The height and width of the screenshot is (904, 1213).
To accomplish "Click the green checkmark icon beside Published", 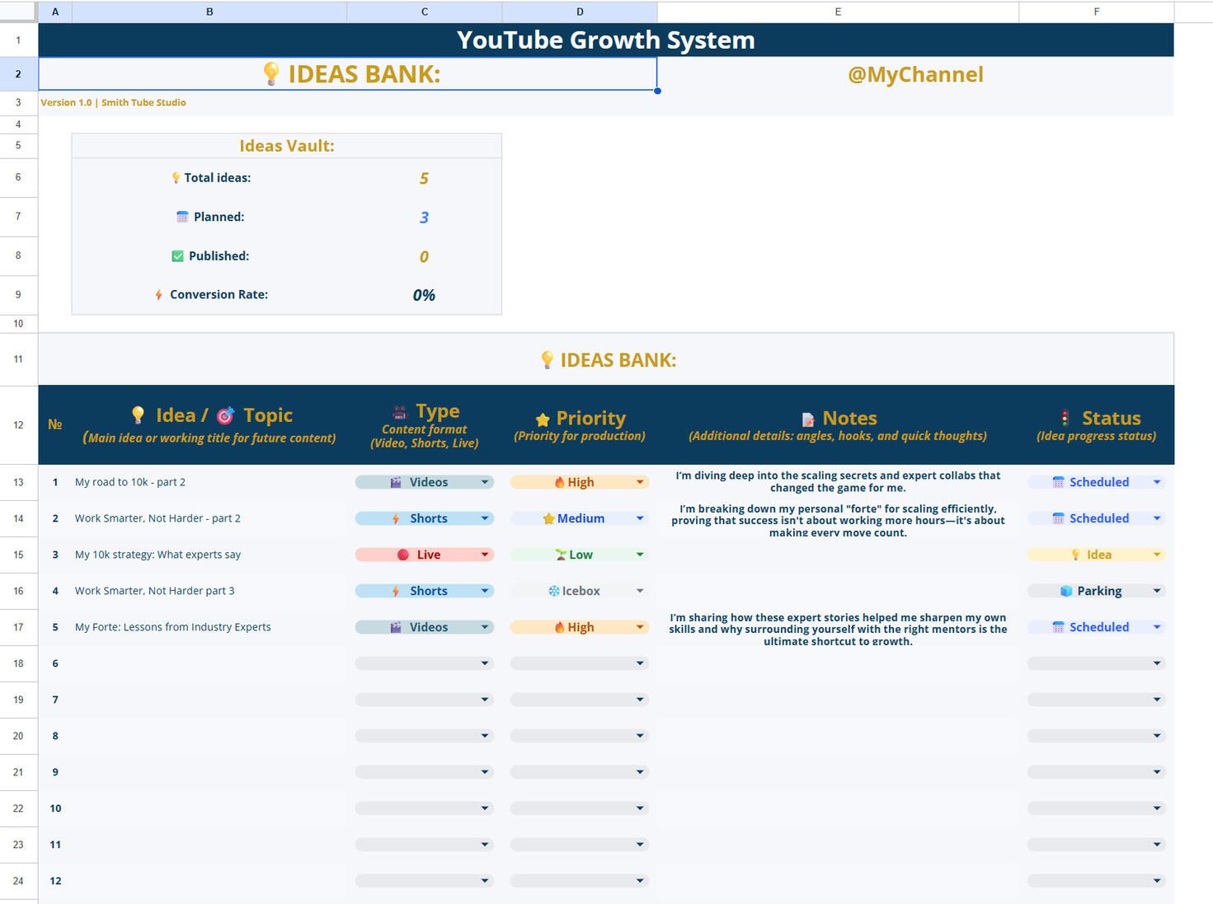I will point(177,256).
